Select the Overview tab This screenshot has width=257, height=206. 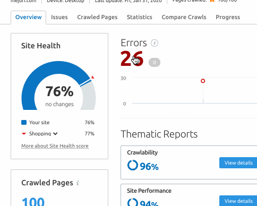(x=29, y=17)
